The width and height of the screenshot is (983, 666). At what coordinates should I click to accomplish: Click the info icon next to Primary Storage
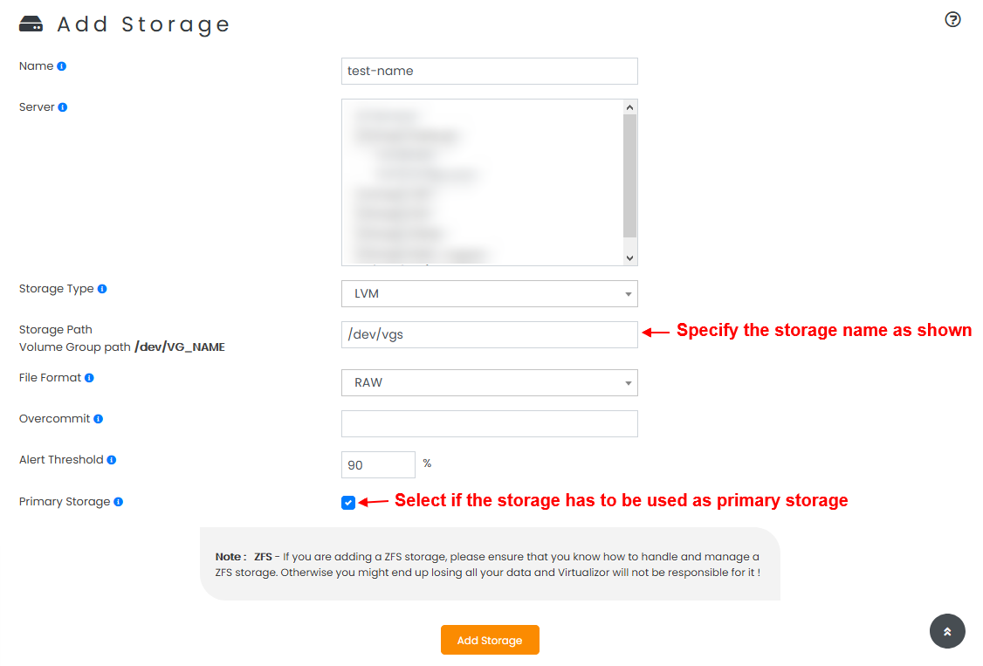point(120,500)
